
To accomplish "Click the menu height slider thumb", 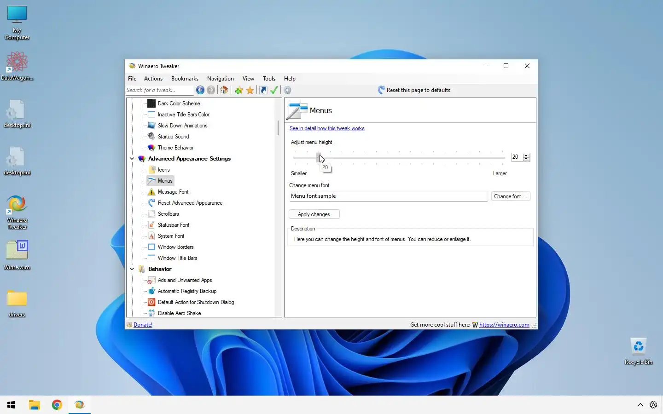I will [319, 157].
